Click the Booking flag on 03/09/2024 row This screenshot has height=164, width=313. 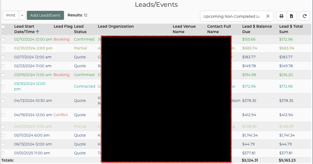61,75
